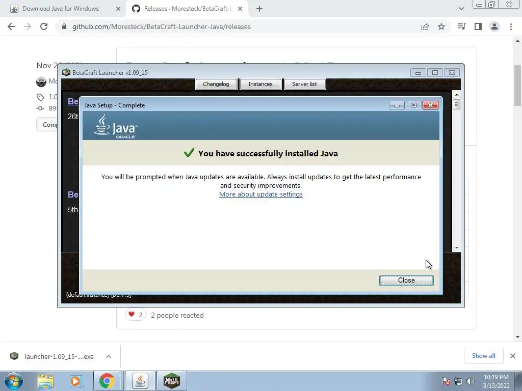Close the BetaCraft Launcher window

pos(452,73)
